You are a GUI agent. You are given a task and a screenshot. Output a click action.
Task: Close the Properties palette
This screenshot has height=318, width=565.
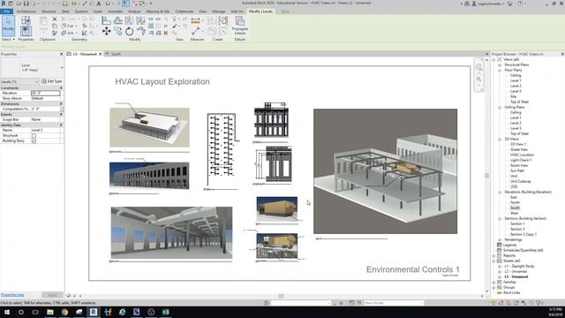point(61,54)
